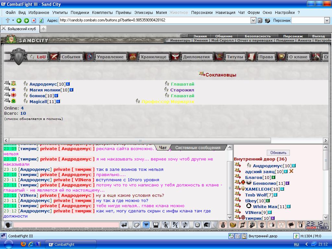Viewport: 332px width, 249px height.
Task: Open the Избранное menu
Action: [x=39, y=13]
